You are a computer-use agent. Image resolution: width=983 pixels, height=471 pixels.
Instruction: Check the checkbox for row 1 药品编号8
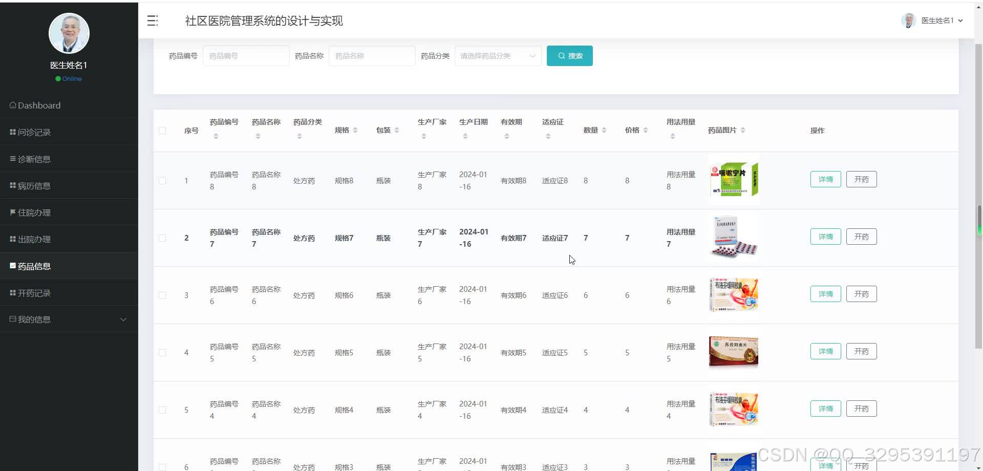162,180
